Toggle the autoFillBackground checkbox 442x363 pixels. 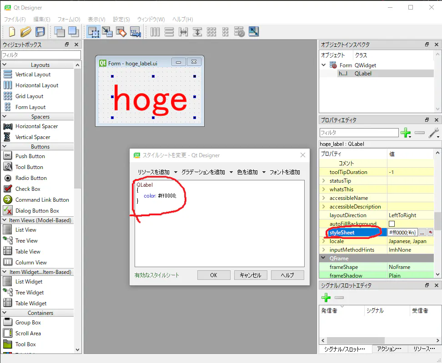tap(392, 224)
